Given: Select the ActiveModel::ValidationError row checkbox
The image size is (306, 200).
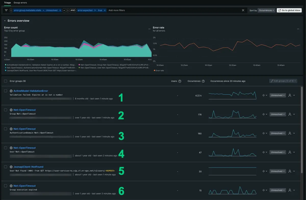Looking at the screenshot, I should [6, 91].
